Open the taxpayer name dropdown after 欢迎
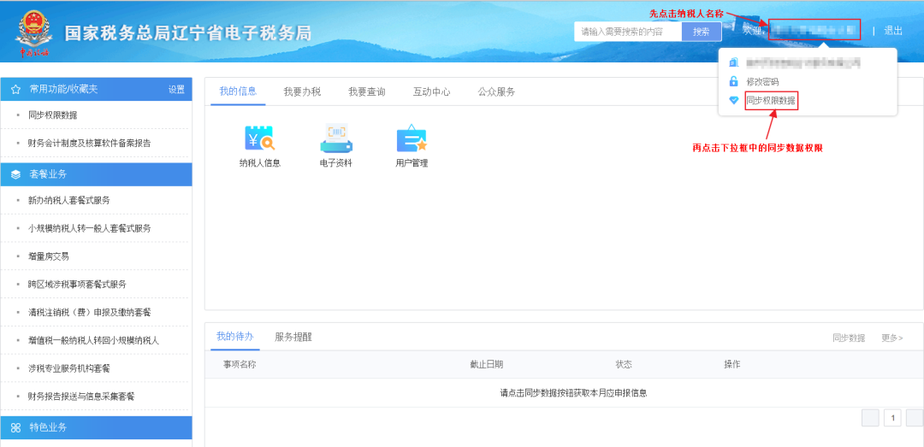924x447 pixels. pos(814,30)
